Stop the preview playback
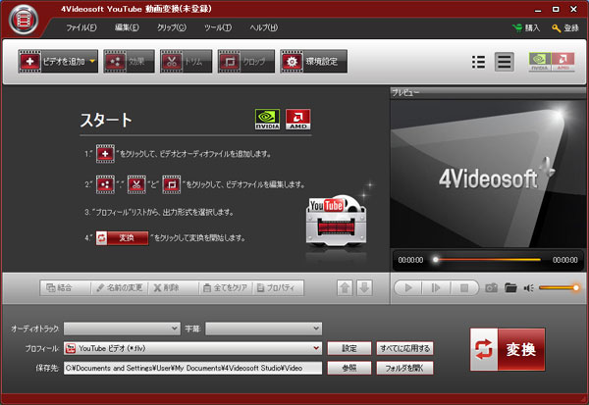This screenshot has height=405, width=589. [x=464, y=288]
